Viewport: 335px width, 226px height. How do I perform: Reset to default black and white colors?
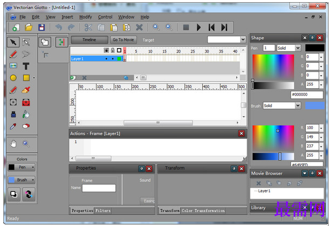pos(14,194)
